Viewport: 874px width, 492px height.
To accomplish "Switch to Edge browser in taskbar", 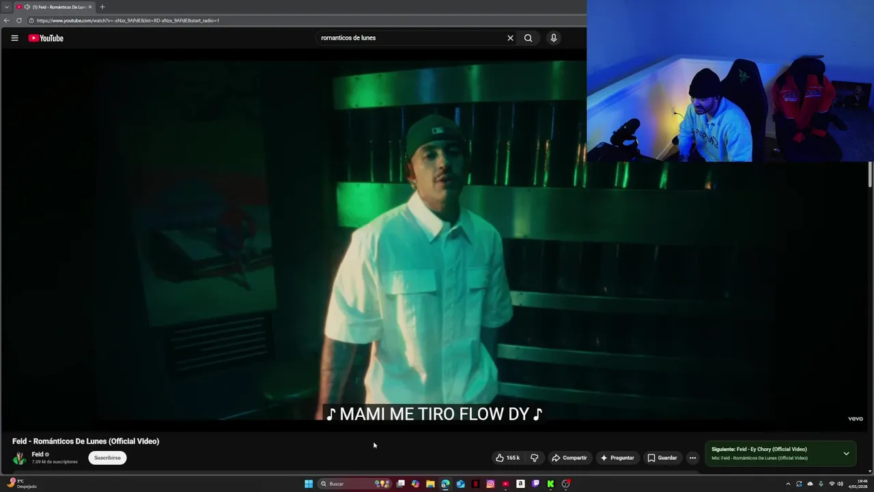I will coord(445,484).
